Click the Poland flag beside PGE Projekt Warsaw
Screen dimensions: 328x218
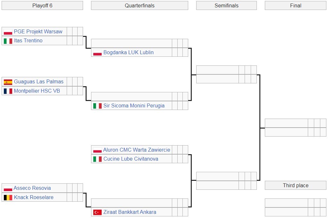8,32
